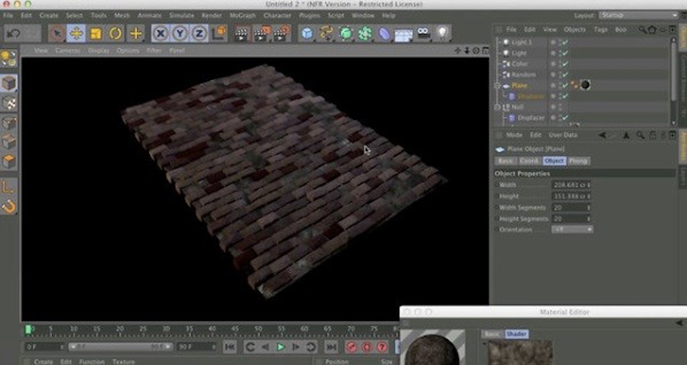Click the coordinate system icon
The height and width of the screenshot is (365, 687).
pyautogui.click(x=219, y=34)
